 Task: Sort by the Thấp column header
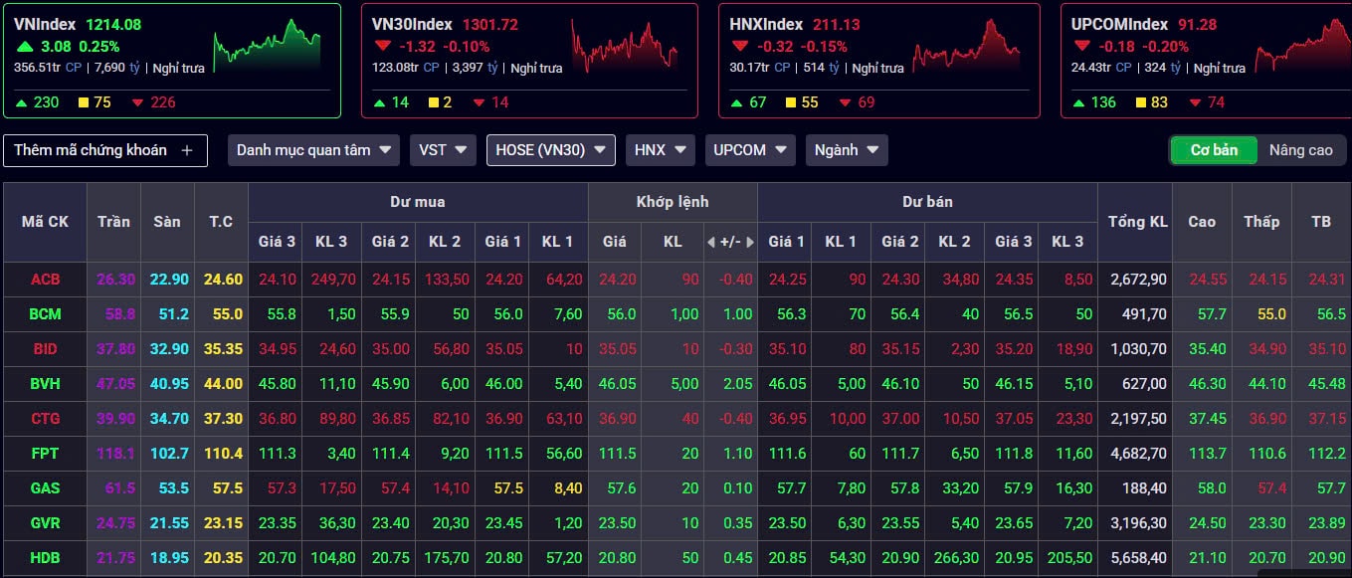1260,222
